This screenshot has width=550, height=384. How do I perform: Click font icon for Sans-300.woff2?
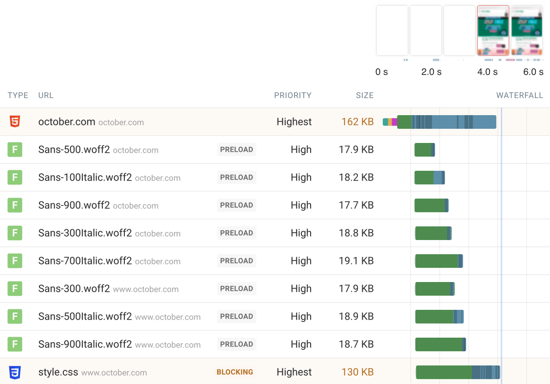[x=15, y=288]
